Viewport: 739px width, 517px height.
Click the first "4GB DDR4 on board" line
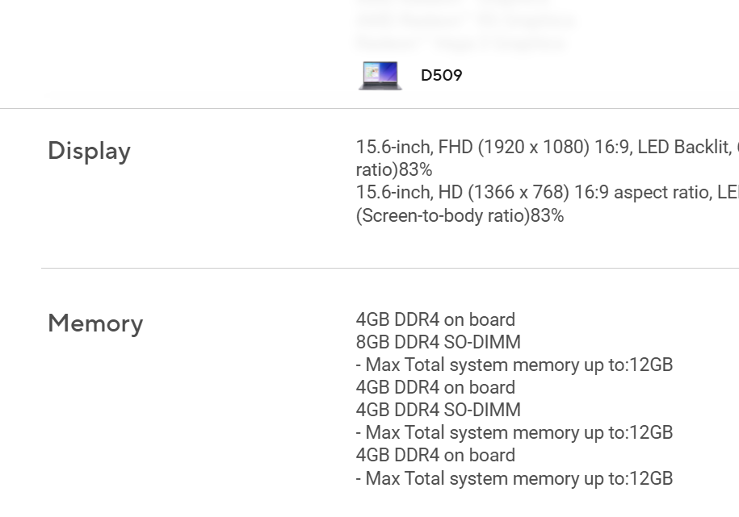435,319
